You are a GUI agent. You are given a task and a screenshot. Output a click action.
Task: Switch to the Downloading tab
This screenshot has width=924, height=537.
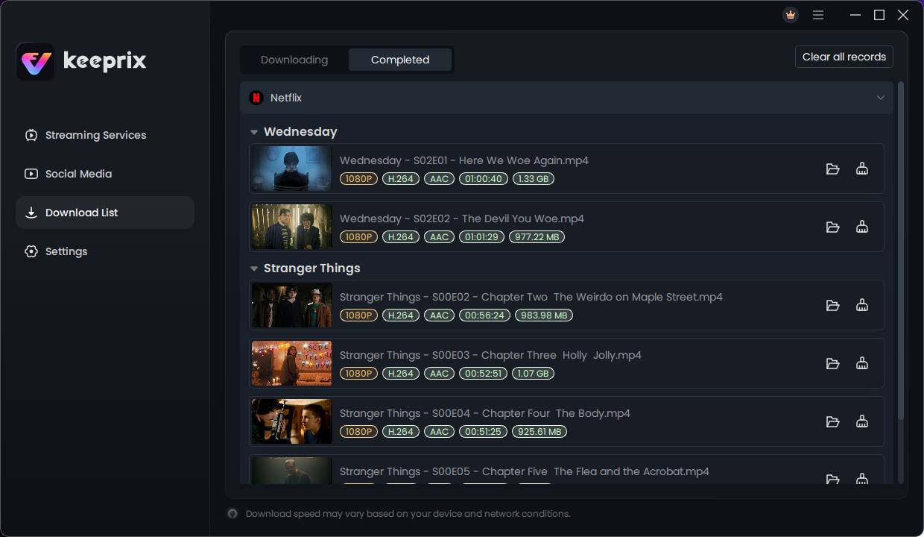[294, 60]
